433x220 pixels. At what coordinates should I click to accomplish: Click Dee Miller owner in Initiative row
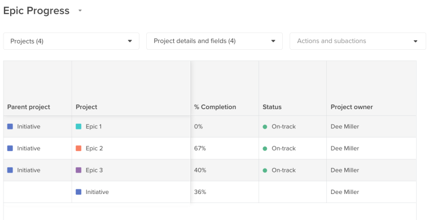344,192
